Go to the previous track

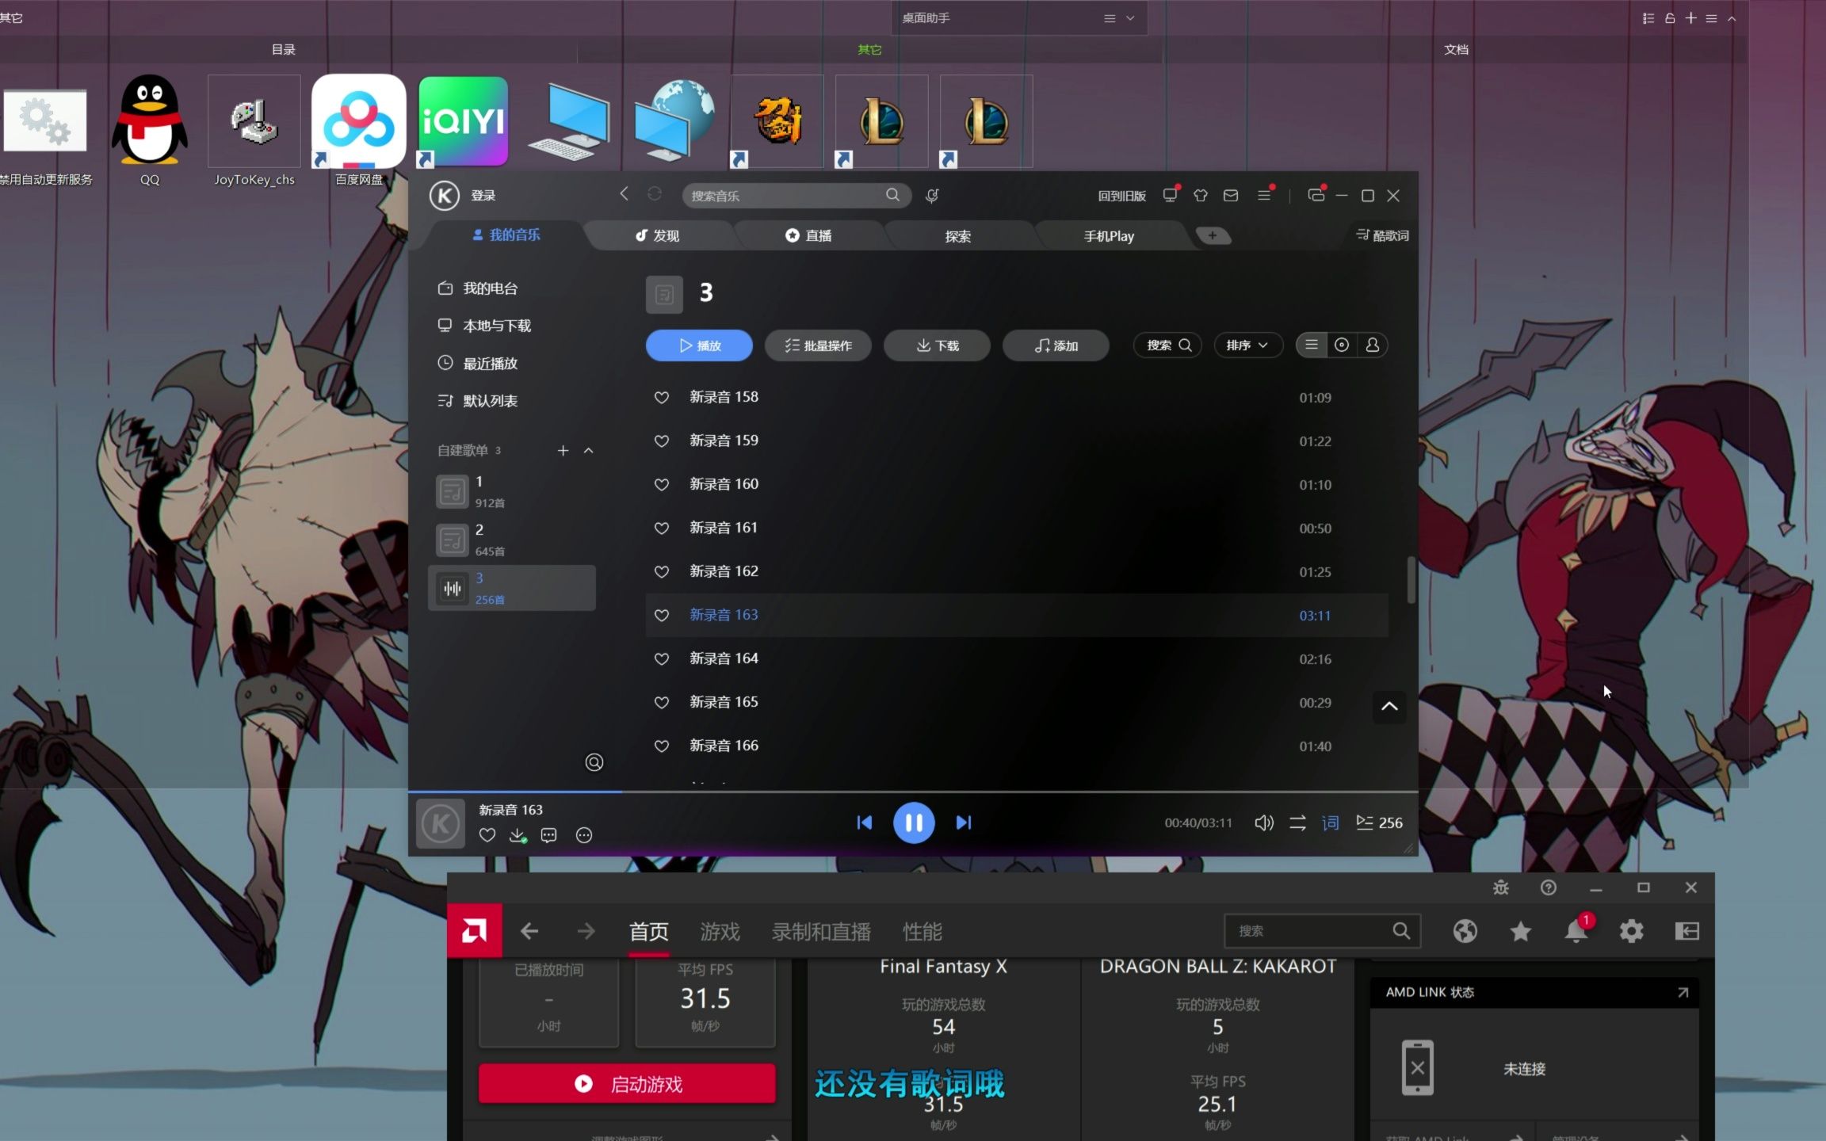[x=865, y=822]
